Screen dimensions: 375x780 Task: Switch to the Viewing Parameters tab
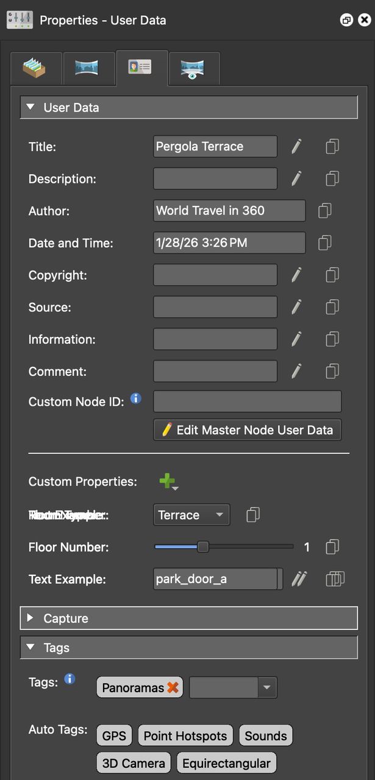(x=89, y=68)
